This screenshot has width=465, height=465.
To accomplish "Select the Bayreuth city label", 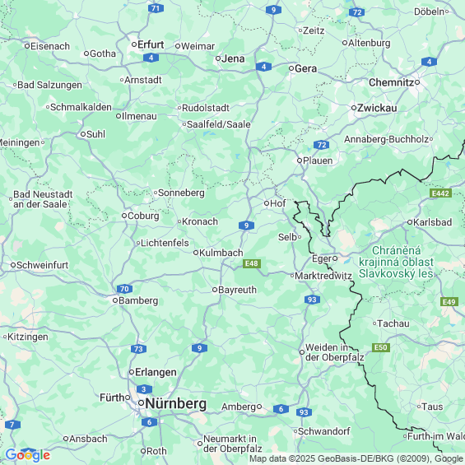I will pos(237,290).
